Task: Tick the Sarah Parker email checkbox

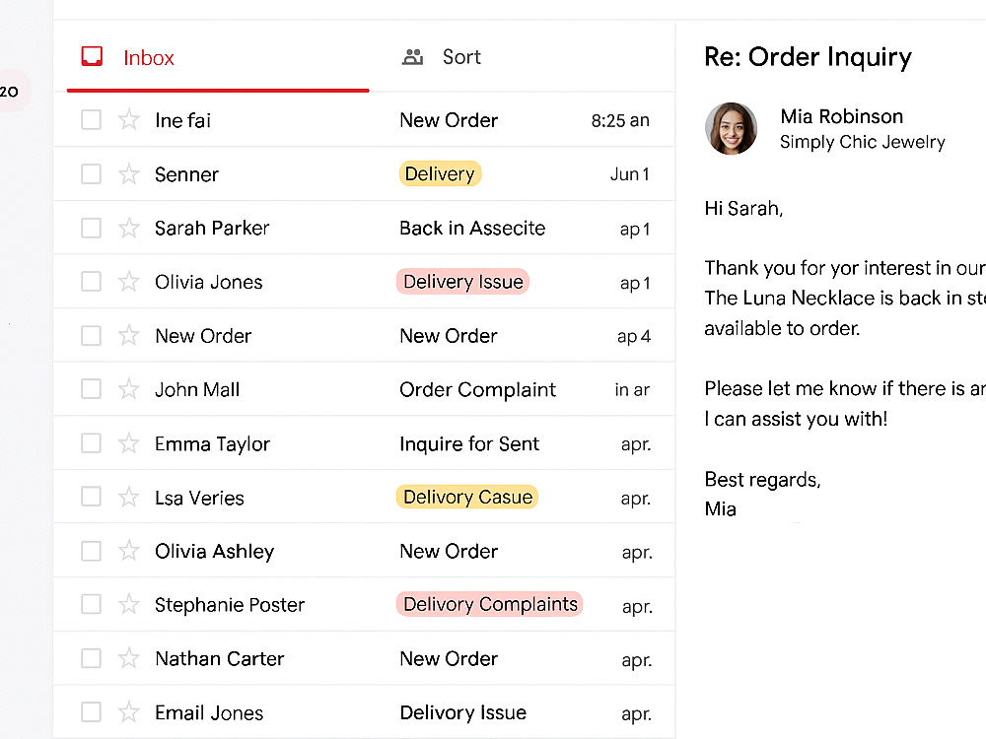Action: coord(91,228)
